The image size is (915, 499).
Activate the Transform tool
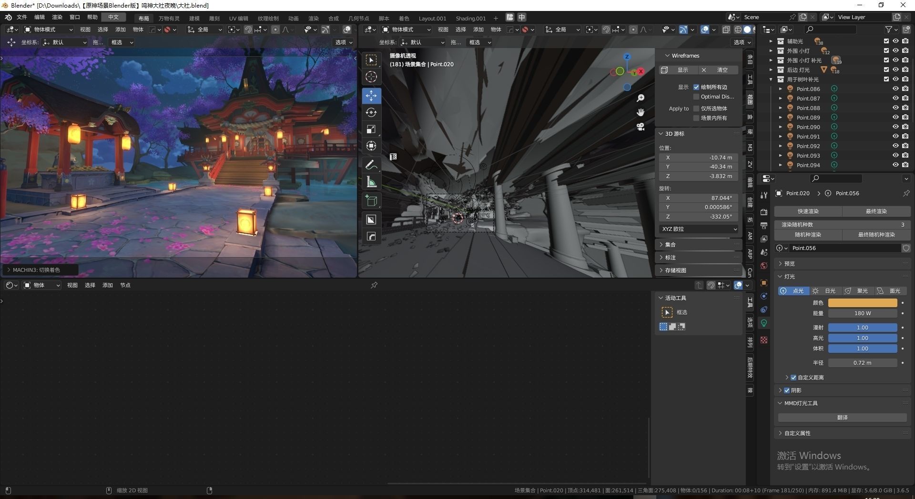(x=371, y=146)
